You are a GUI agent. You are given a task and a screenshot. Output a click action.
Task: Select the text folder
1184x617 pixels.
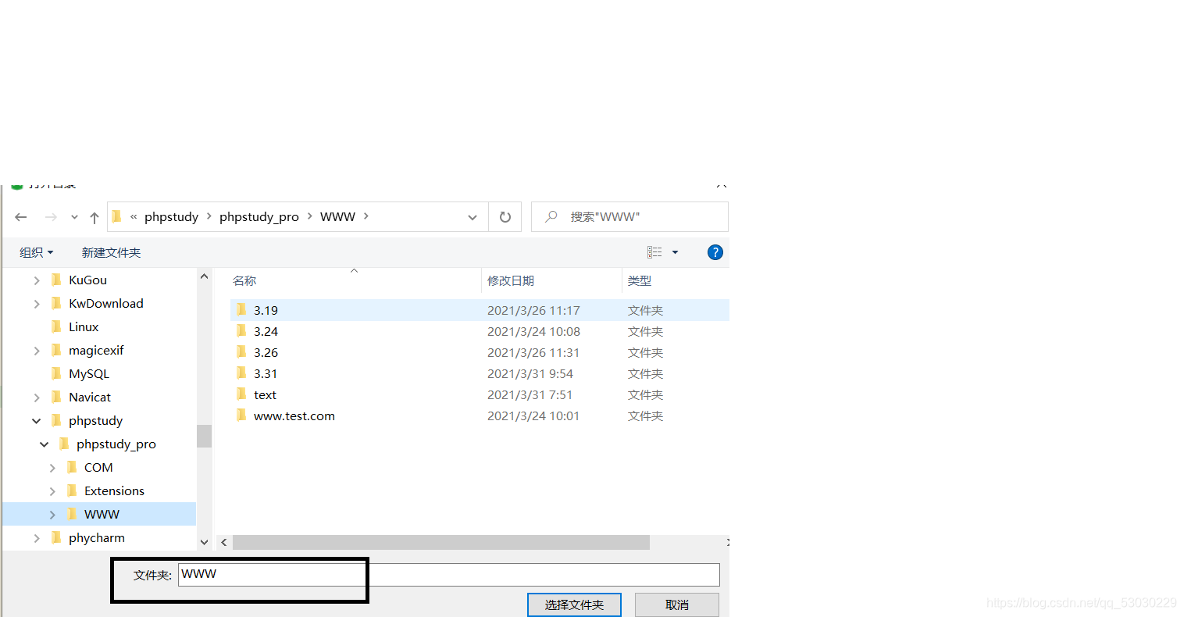[x=265, y=394]
